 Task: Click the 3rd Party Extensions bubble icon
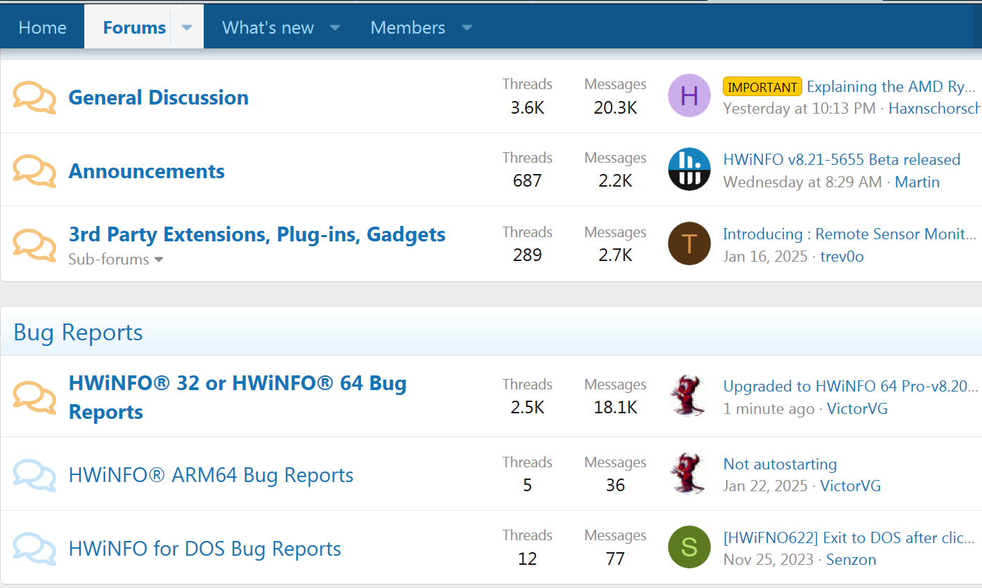click(x=34, y=245)
